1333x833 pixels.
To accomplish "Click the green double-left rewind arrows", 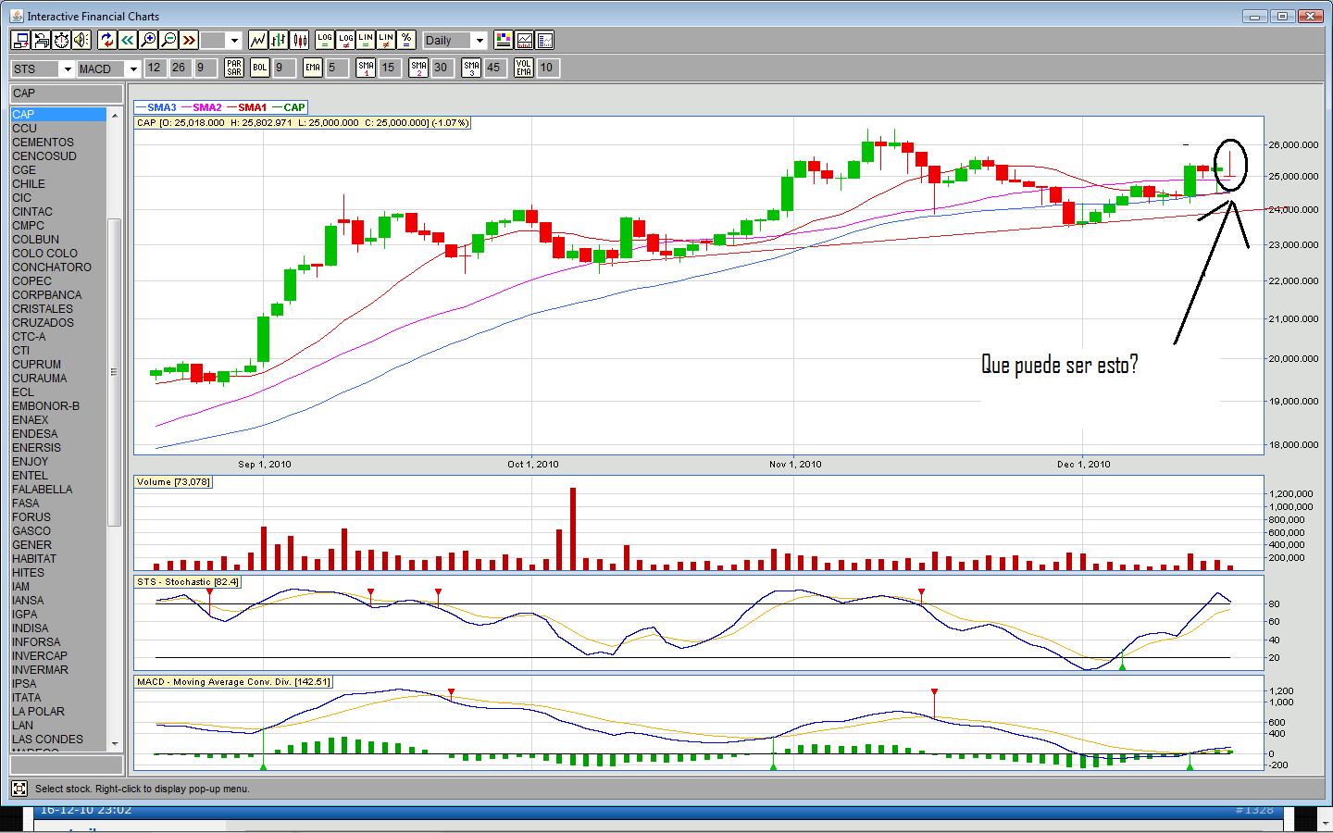I will (x=128, y=40).
